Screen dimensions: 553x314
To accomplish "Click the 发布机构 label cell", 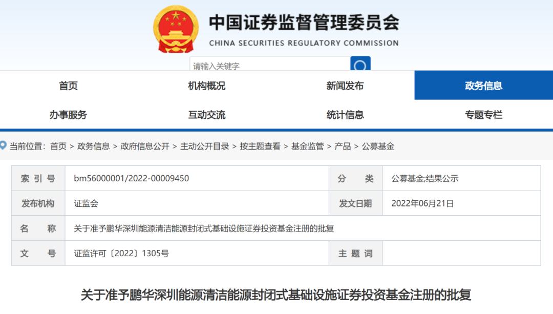I will [38, 203].
